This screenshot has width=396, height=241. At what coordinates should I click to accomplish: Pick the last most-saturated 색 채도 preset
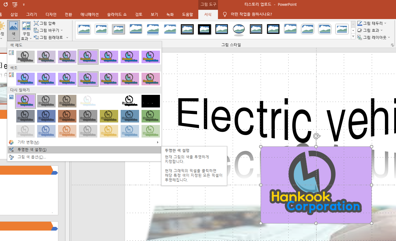(x=151, y=57)
